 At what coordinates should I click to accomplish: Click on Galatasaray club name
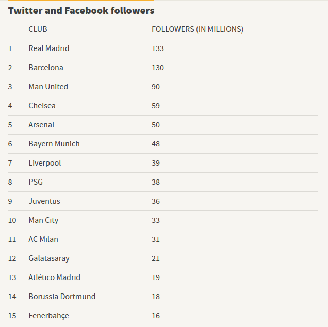pos(49,258)
